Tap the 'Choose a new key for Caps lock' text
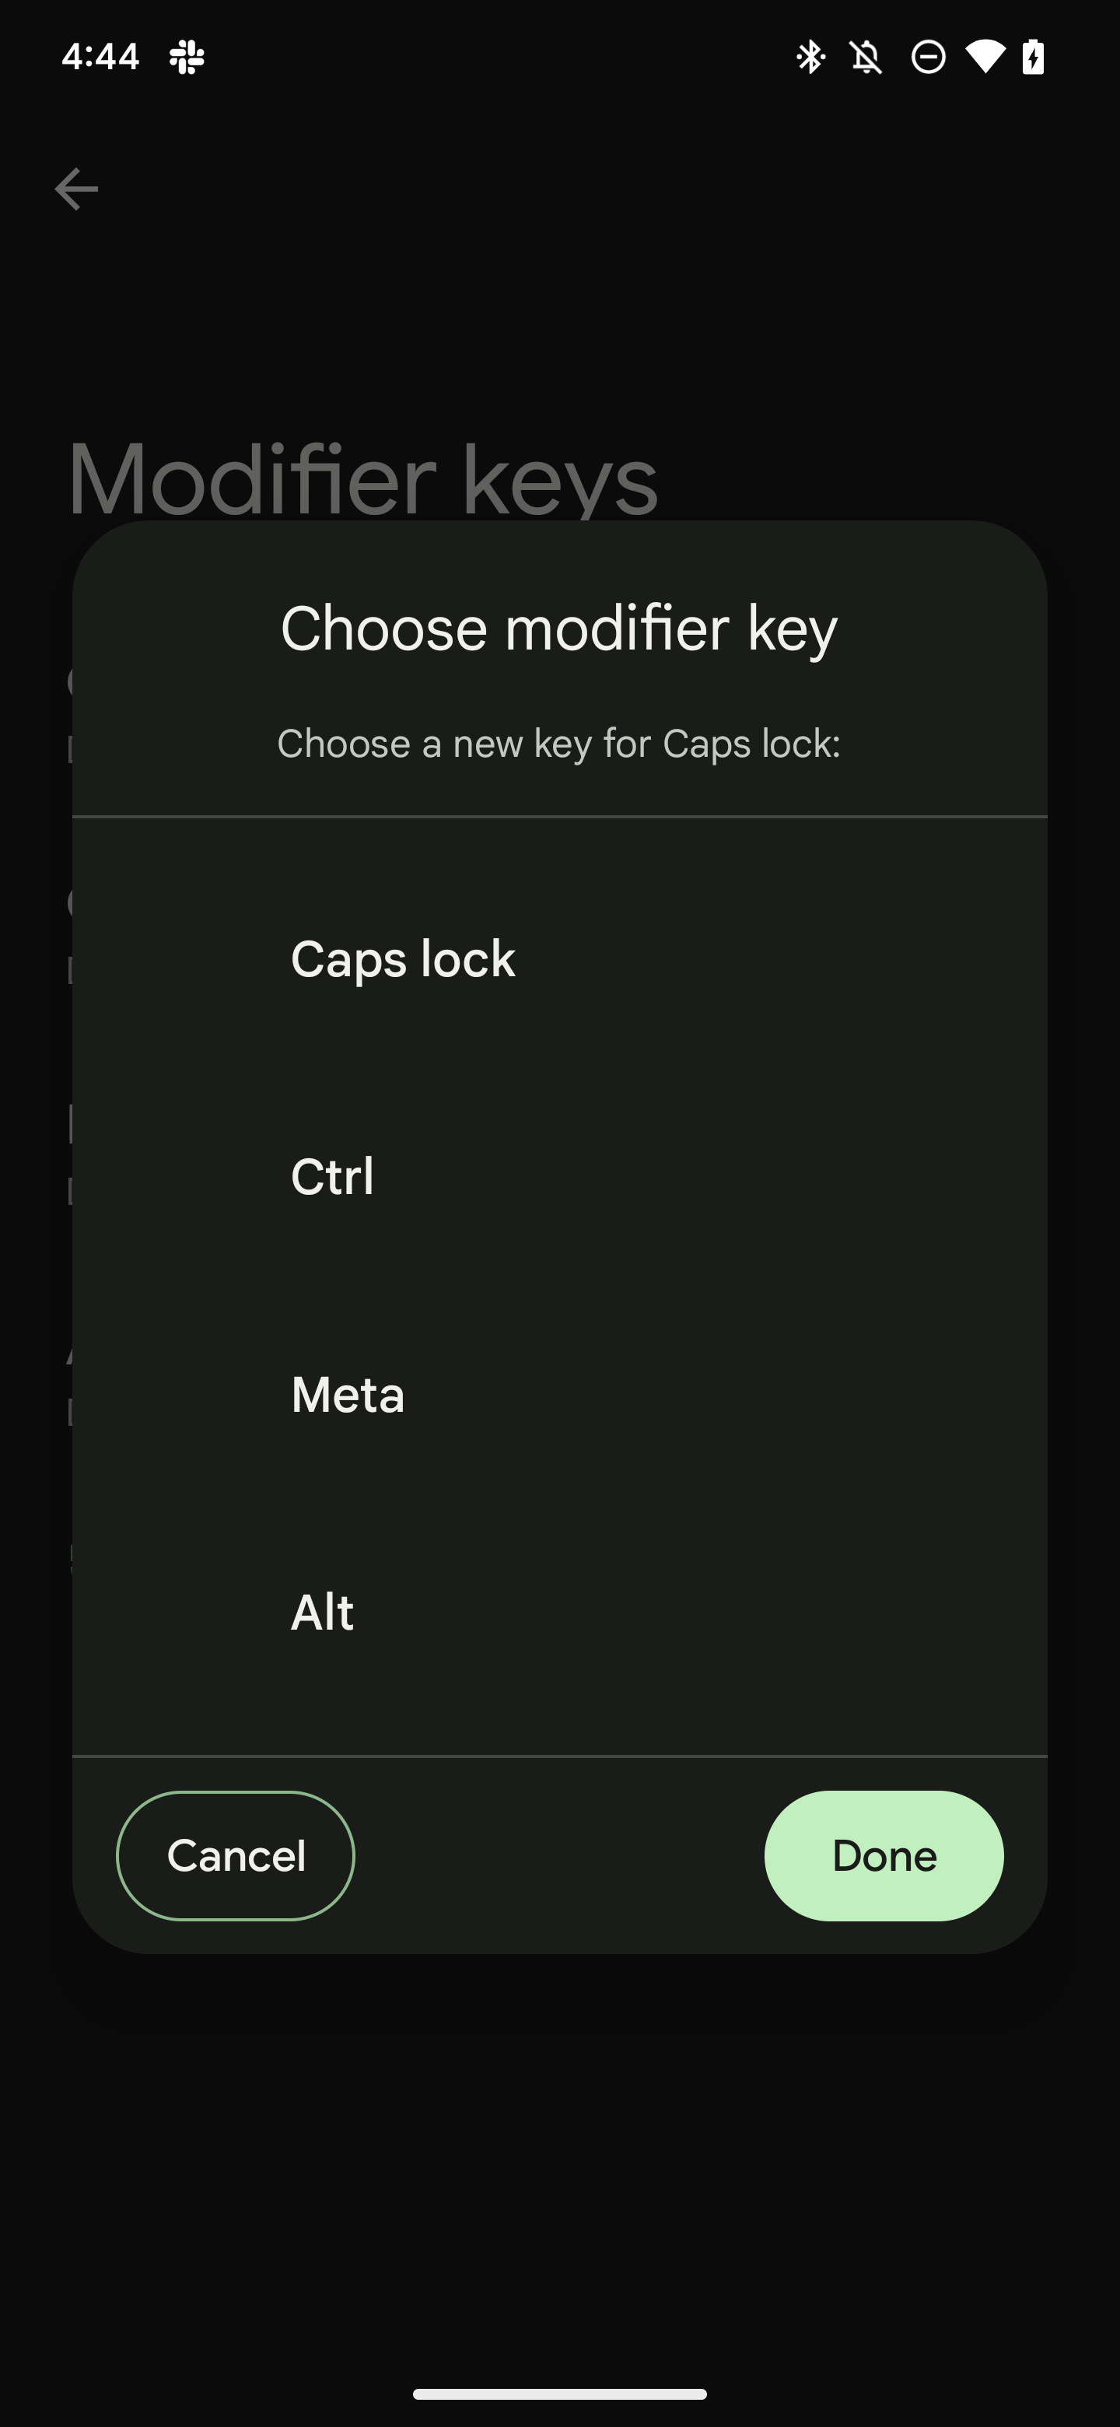This screenshot has height=2427, width=1120. pos(558,744)
